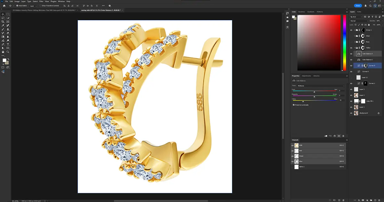Choose the Hand tool
384x202 pixels.
coord(3,52)
